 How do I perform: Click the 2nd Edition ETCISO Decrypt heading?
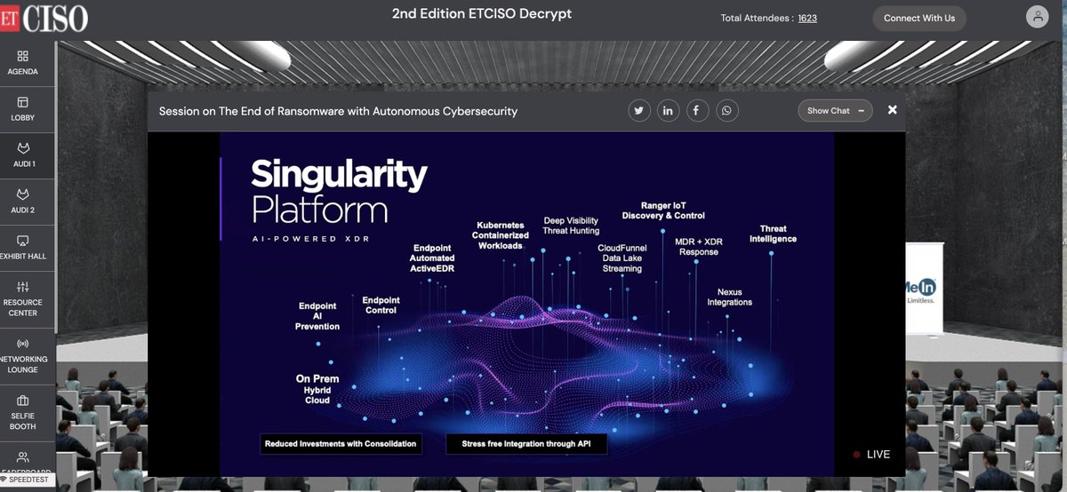[482, 14]
